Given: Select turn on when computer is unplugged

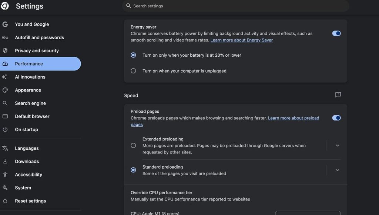Looking at the screenshot, I should click(x=133, y=71).
